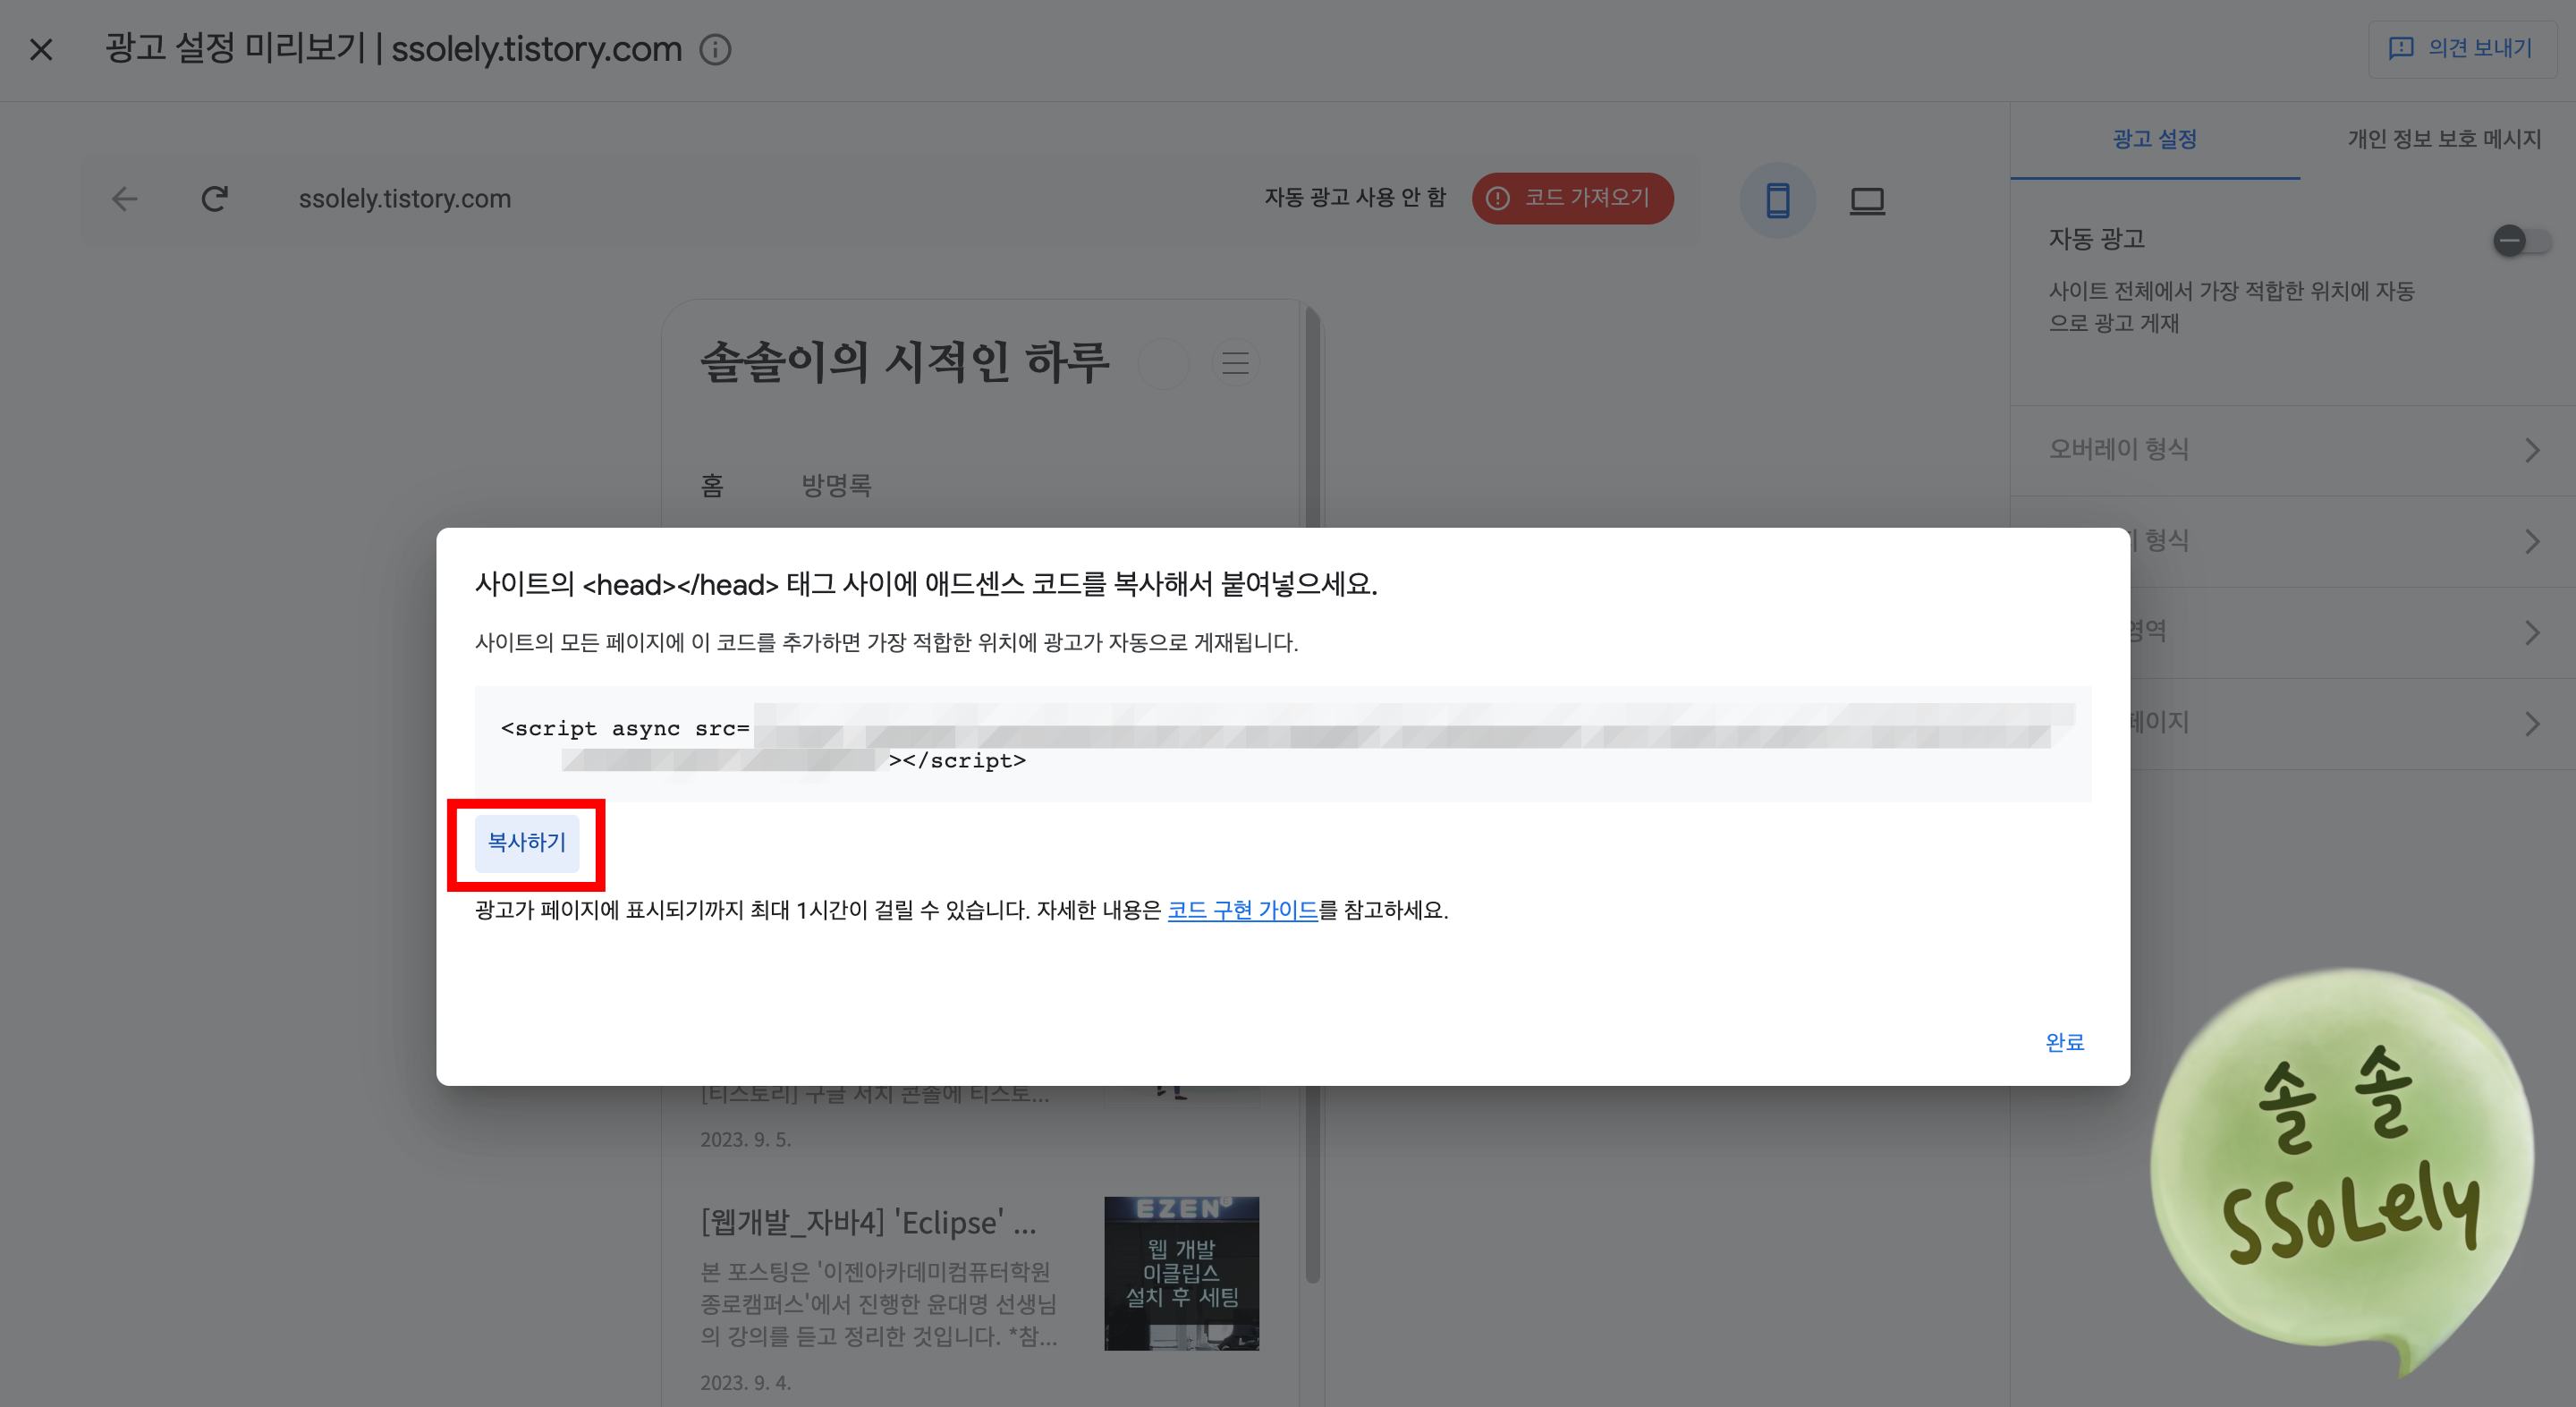The image size is (2576, 1407).
Task: Click the 자동 광고 사용 안 함 status text
Action: point(1354,198)
